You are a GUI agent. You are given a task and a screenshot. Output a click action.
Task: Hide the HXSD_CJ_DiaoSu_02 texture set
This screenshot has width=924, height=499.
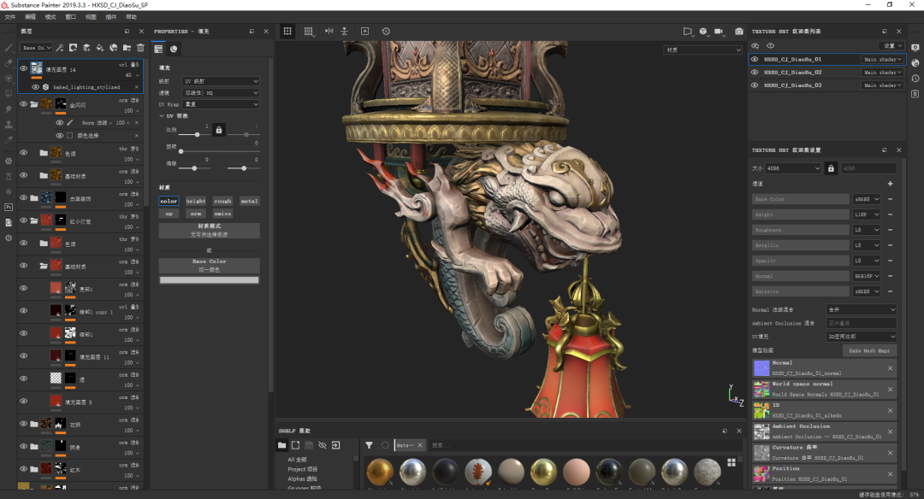click(x=755, y=73)
